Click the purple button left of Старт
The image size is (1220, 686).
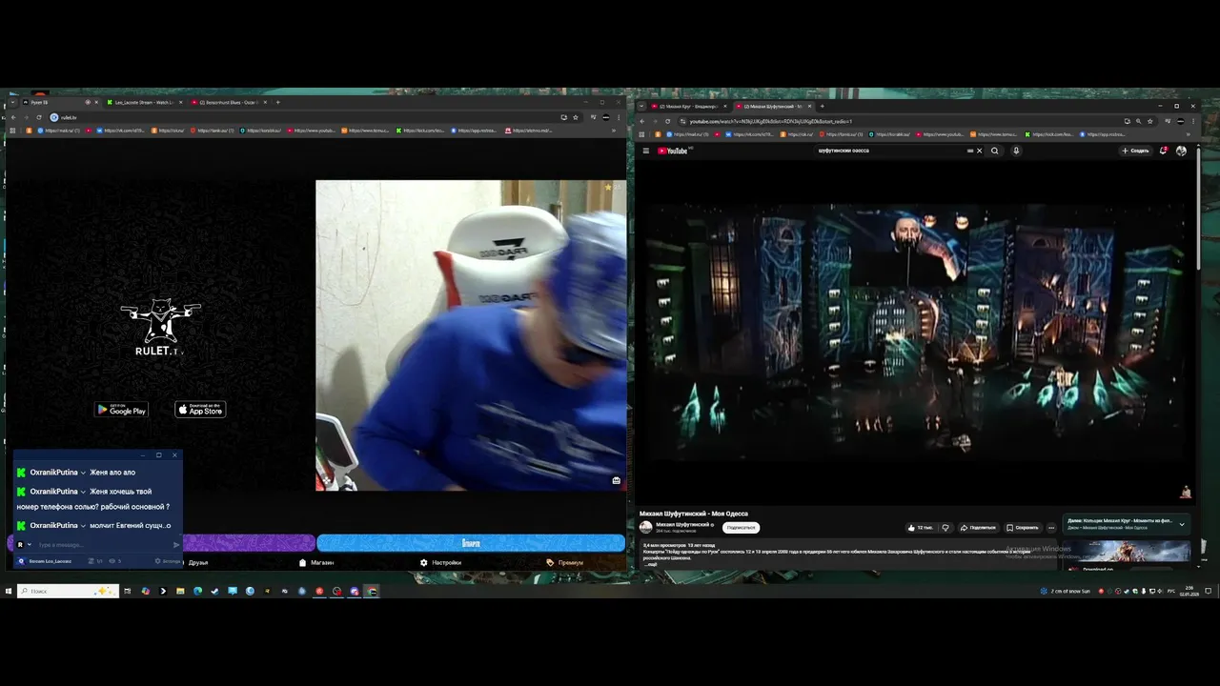248,543
